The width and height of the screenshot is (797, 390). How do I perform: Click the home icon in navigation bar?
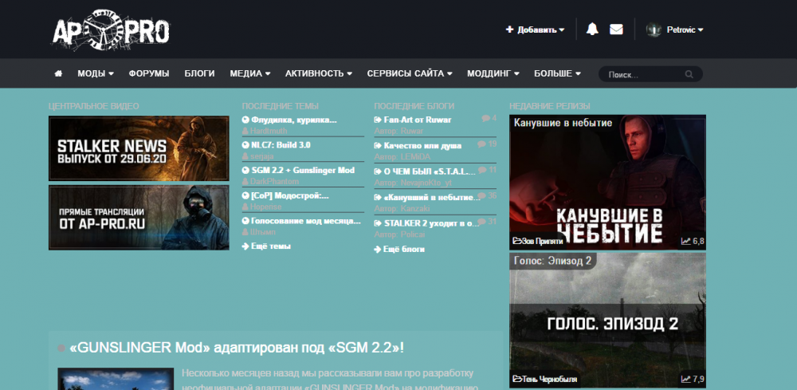click(58, 73)
